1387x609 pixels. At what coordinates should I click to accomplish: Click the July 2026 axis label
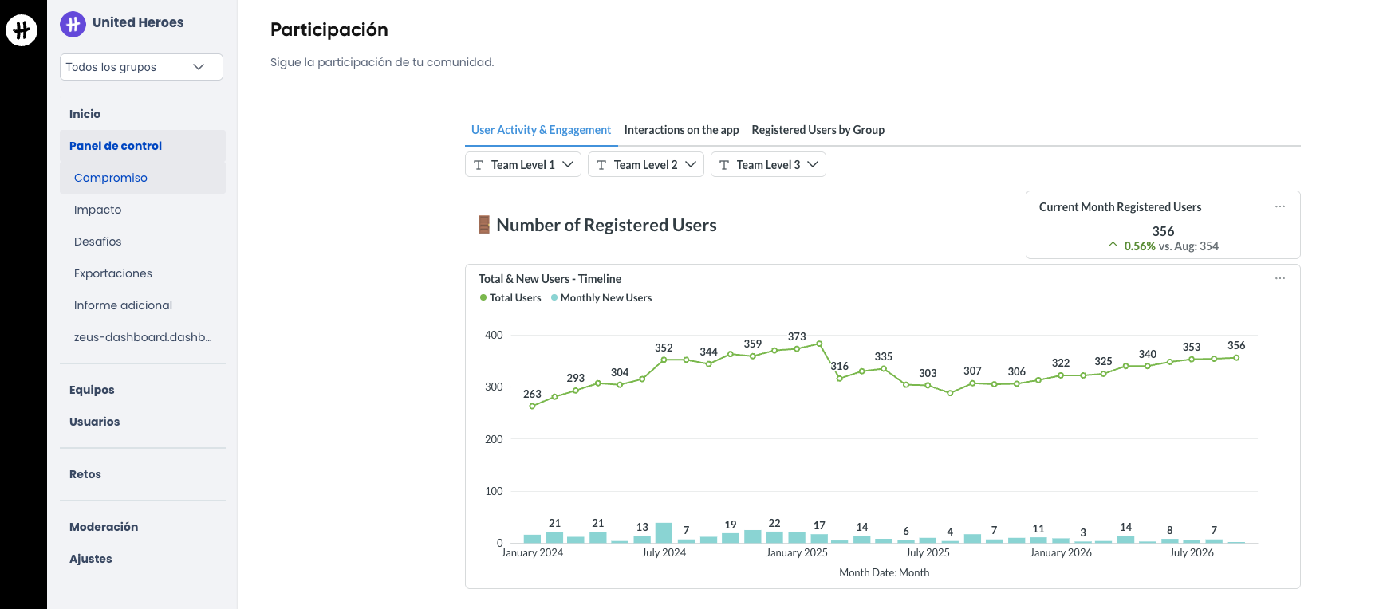tap(1192, 552)
